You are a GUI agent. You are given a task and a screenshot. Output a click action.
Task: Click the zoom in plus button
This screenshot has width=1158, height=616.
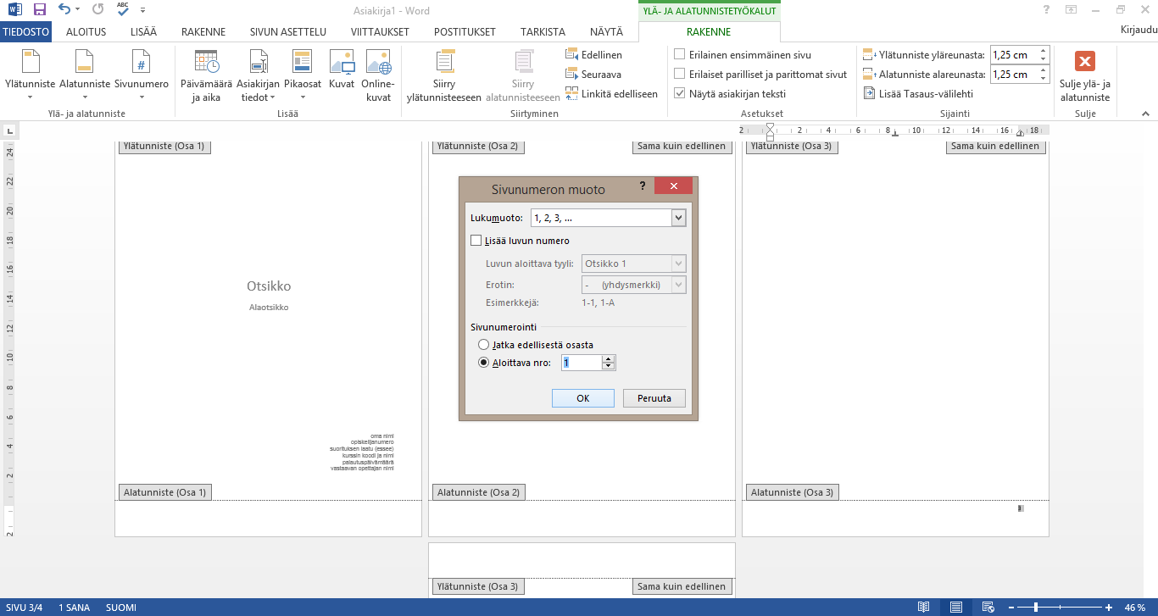tap(1109, 608)
